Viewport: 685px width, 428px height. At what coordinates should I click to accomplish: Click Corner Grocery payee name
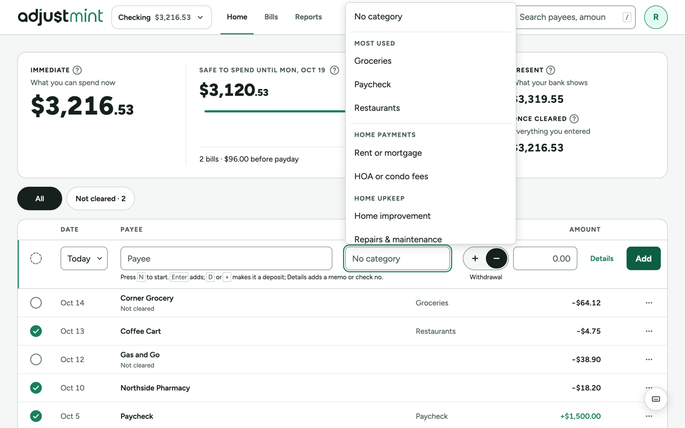tap(147, 298)
